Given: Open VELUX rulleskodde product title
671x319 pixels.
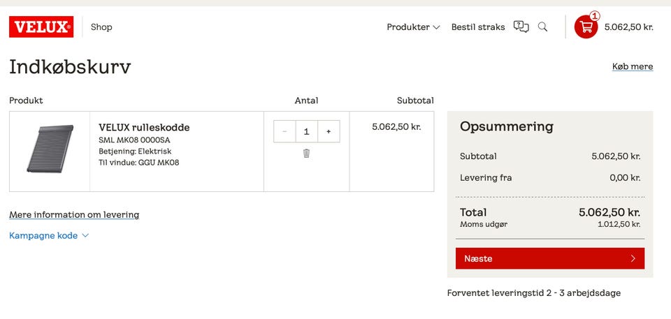Looking at the screenshot, I should (144, 128).
